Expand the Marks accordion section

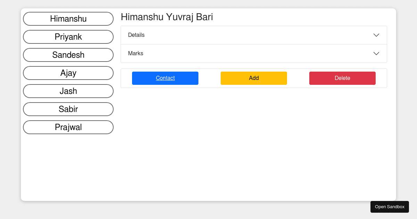[x=254, y=54]
